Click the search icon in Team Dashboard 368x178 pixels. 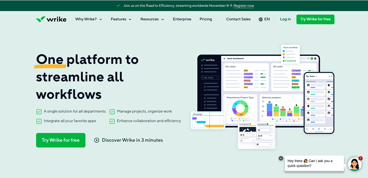(x=309, y=58)
